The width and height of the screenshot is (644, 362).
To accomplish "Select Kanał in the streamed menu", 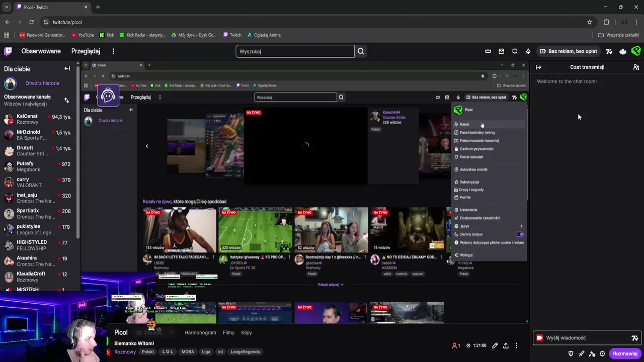I will (489, 124).
